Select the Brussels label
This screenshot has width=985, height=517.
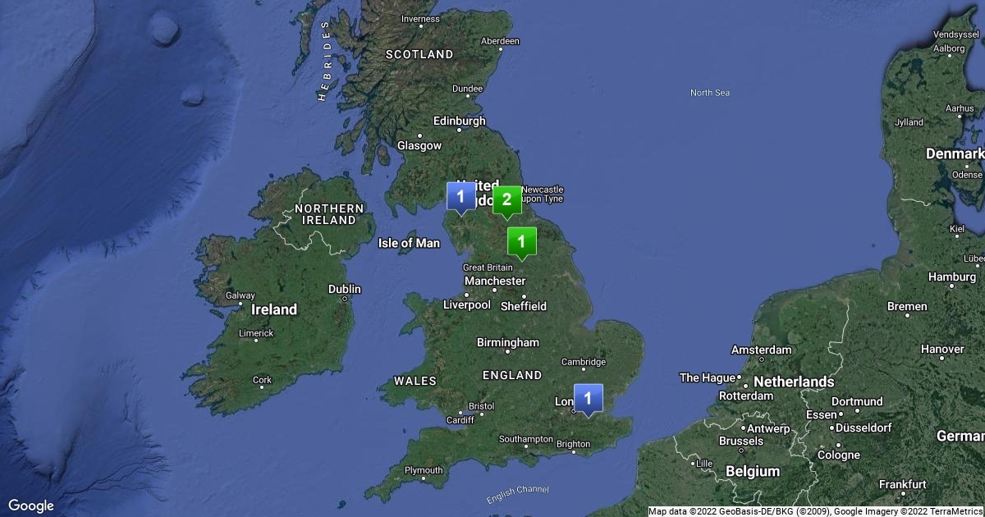741,441
